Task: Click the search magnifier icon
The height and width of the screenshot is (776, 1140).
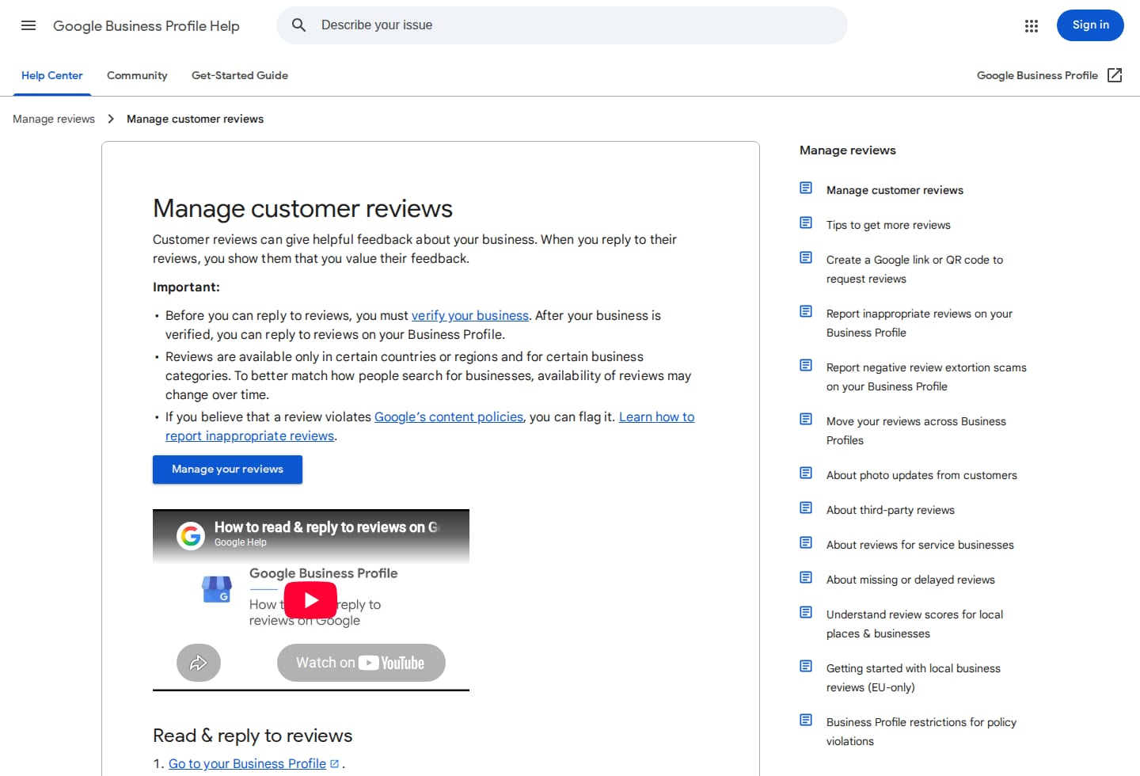Action: [x=298, y=25]
